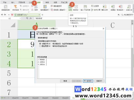Open 记录单 record form

coord(95,6)
